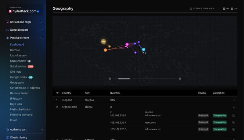Toggle Reviewed status for 103.102.220.0

pyautogui.click(x=203, y=115)
